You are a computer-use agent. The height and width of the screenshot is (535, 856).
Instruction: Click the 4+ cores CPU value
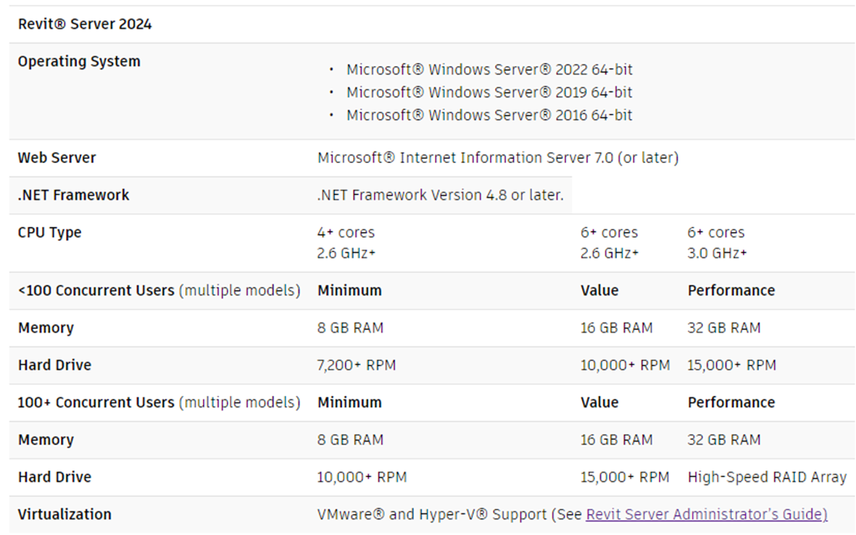[x=346, y=233]
